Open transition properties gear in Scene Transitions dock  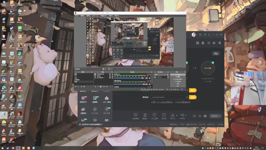pyautogui.click(x=167, y=75)
